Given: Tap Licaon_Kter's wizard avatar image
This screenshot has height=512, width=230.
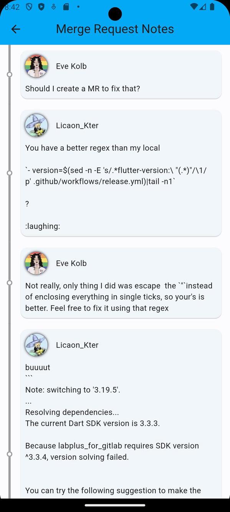Looking at the screenshot, I should pyautogui.click(x=36, y=125).
